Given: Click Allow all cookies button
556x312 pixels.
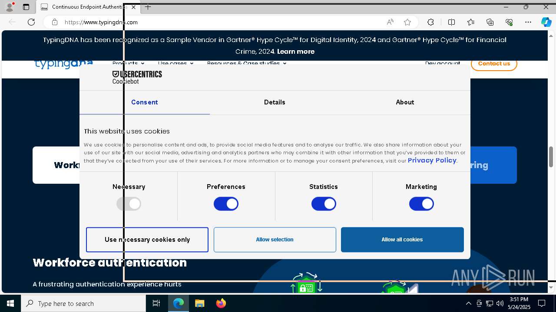Looking at the screenshot, I should 402,240.
